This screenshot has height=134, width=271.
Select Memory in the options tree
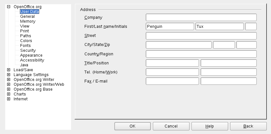(28, 21)
